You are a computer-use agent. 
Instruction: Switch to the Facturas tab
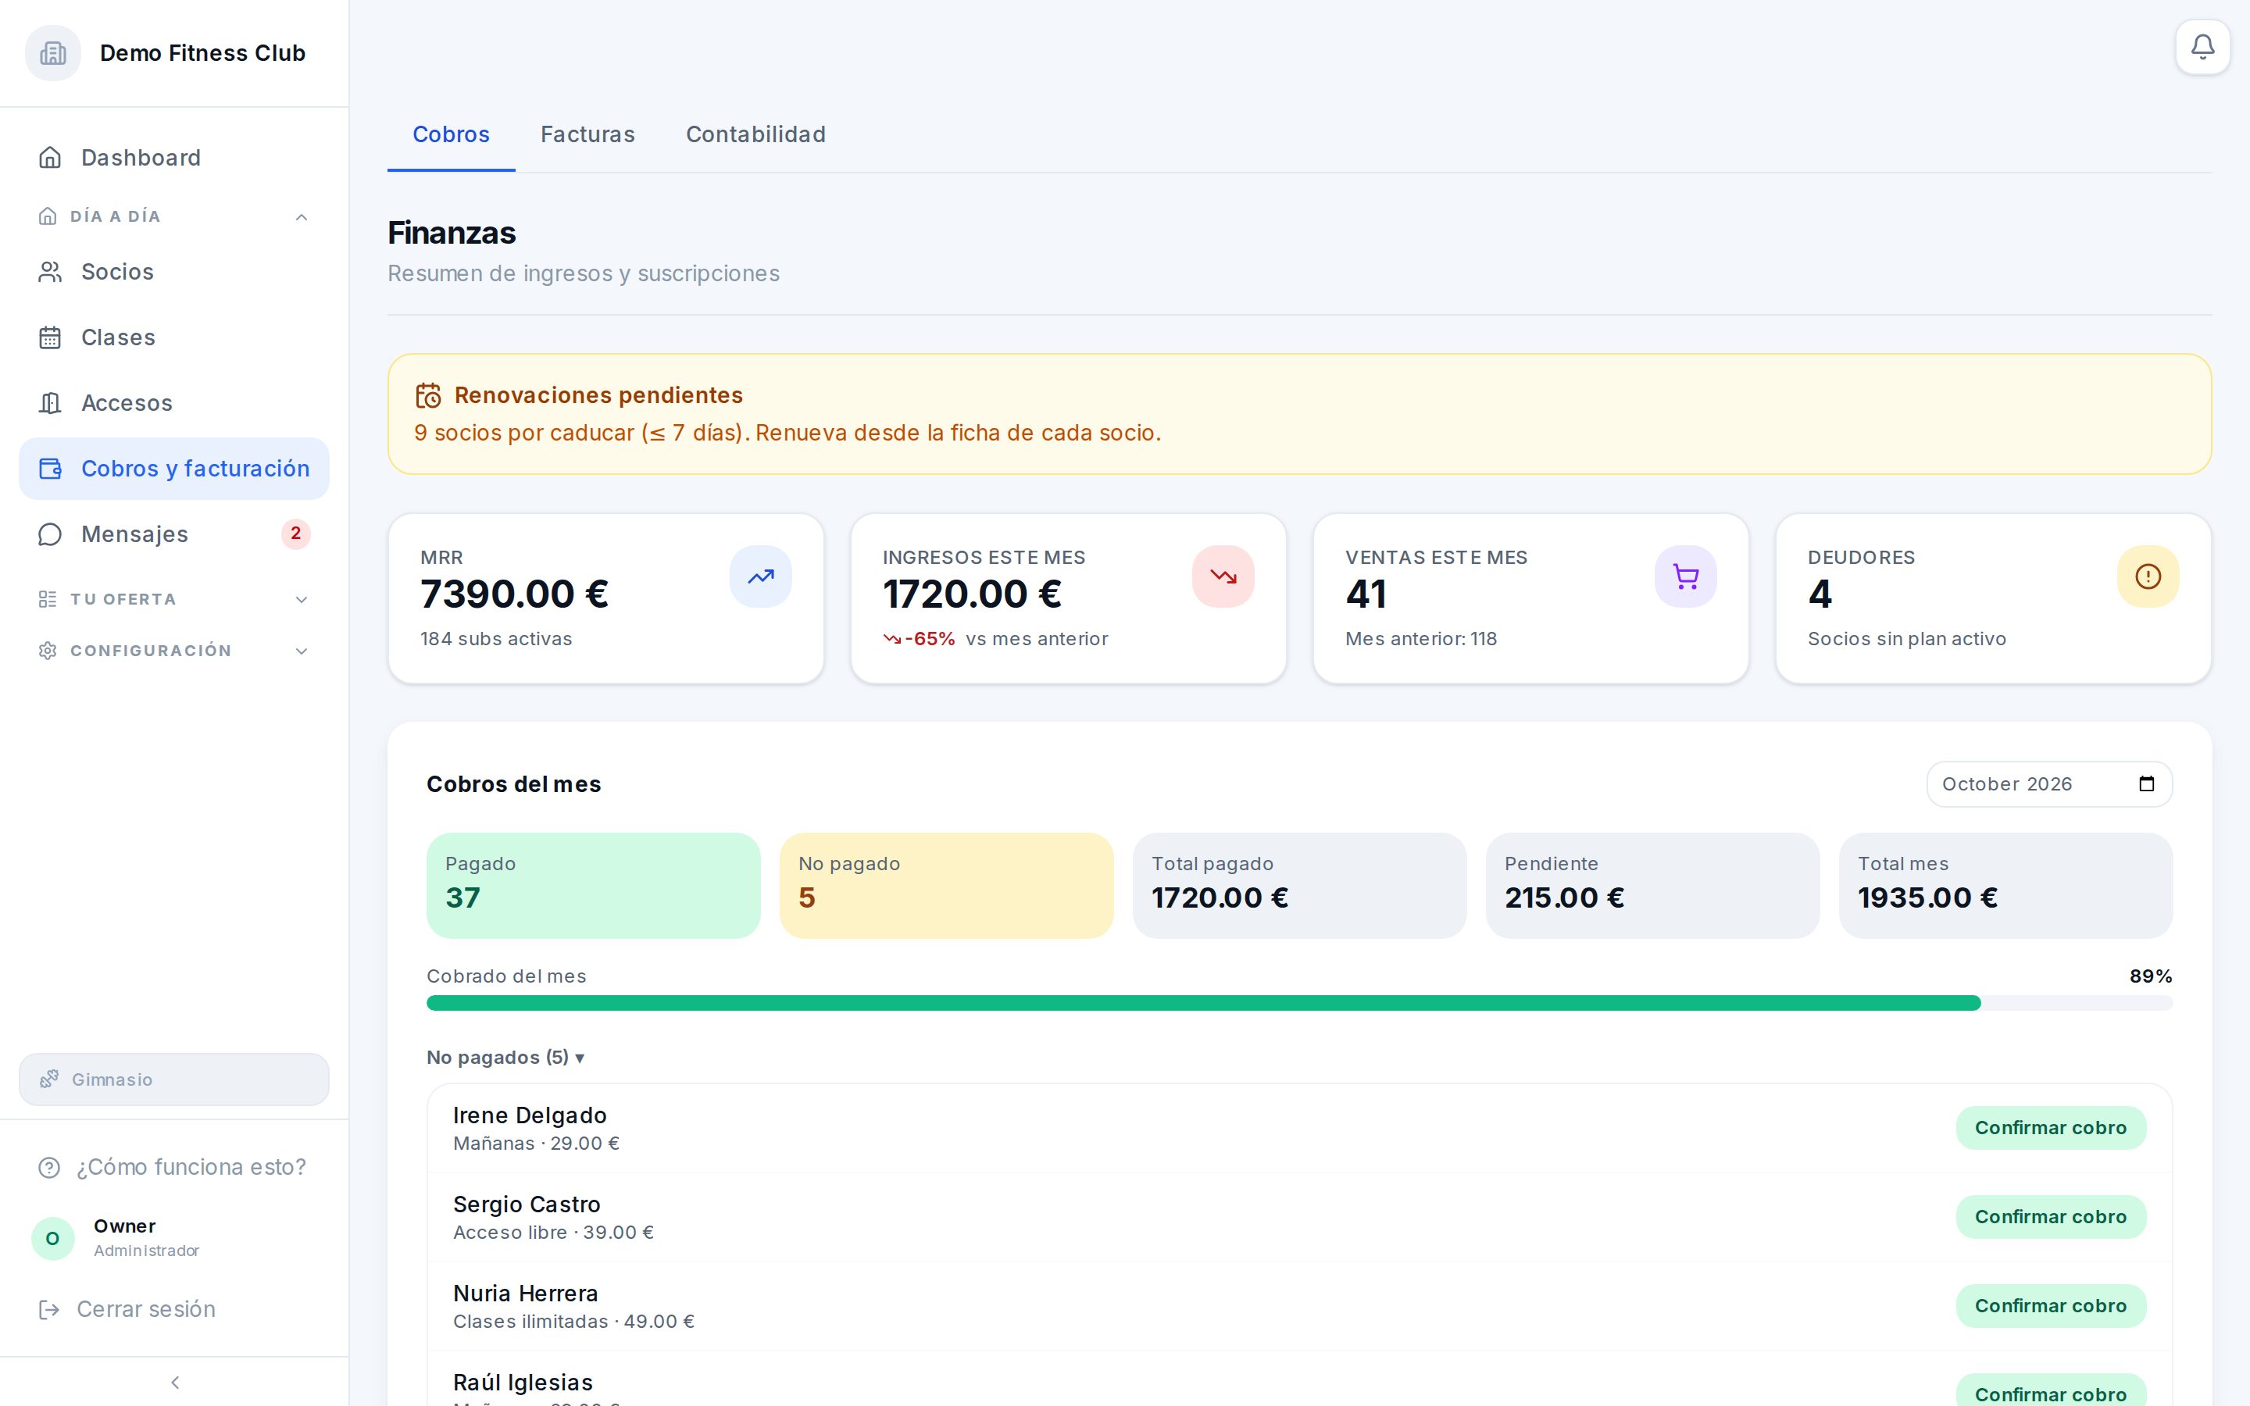[587, 134]
